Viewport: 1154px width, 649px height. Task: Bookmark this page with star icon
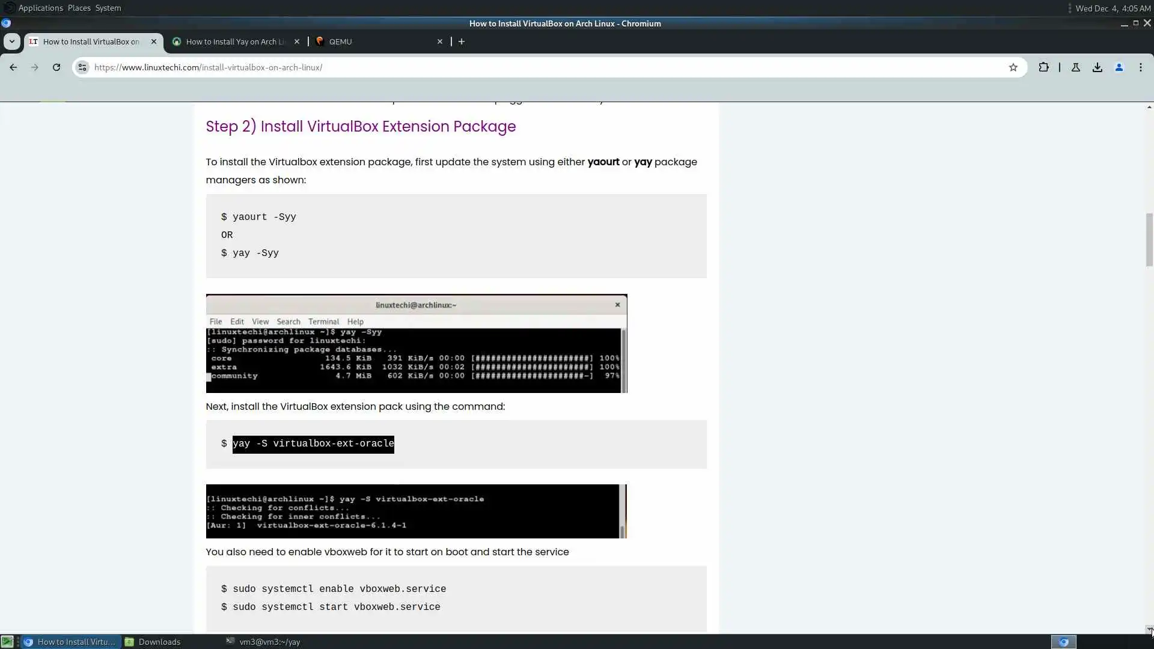point(1013,67)
